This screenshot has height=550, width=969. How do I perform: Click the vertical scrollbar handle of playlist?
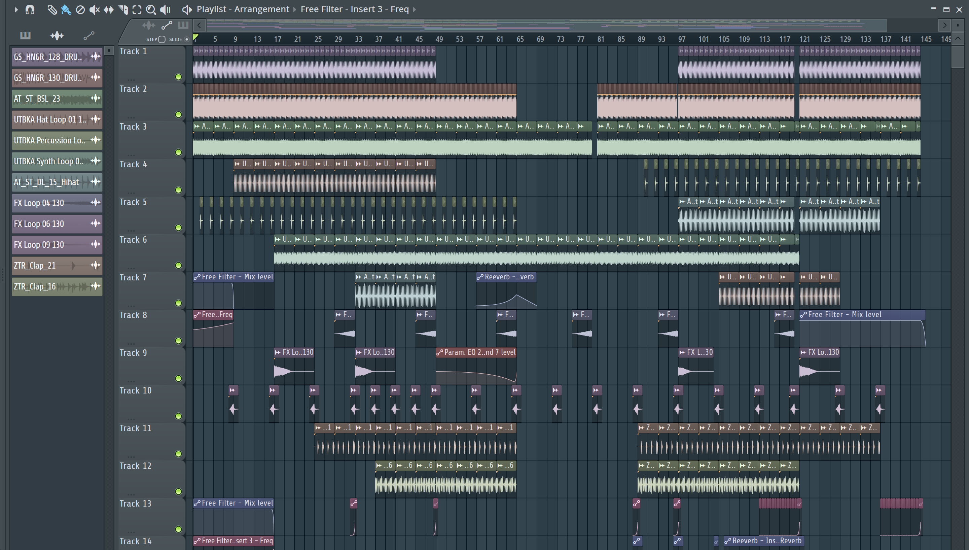(x=958, y=57)
